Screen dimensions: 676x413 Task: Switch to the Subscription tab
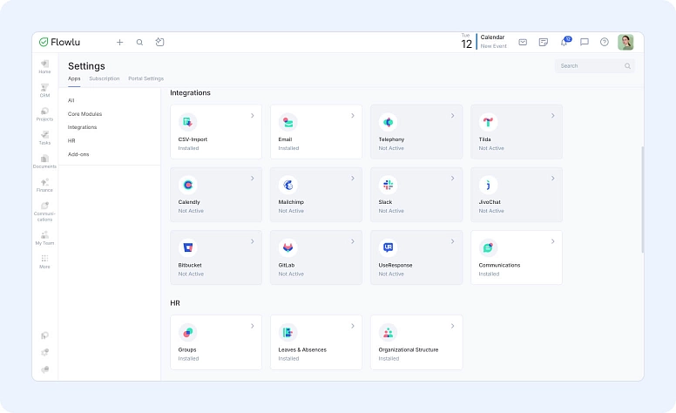click(105, 78)
